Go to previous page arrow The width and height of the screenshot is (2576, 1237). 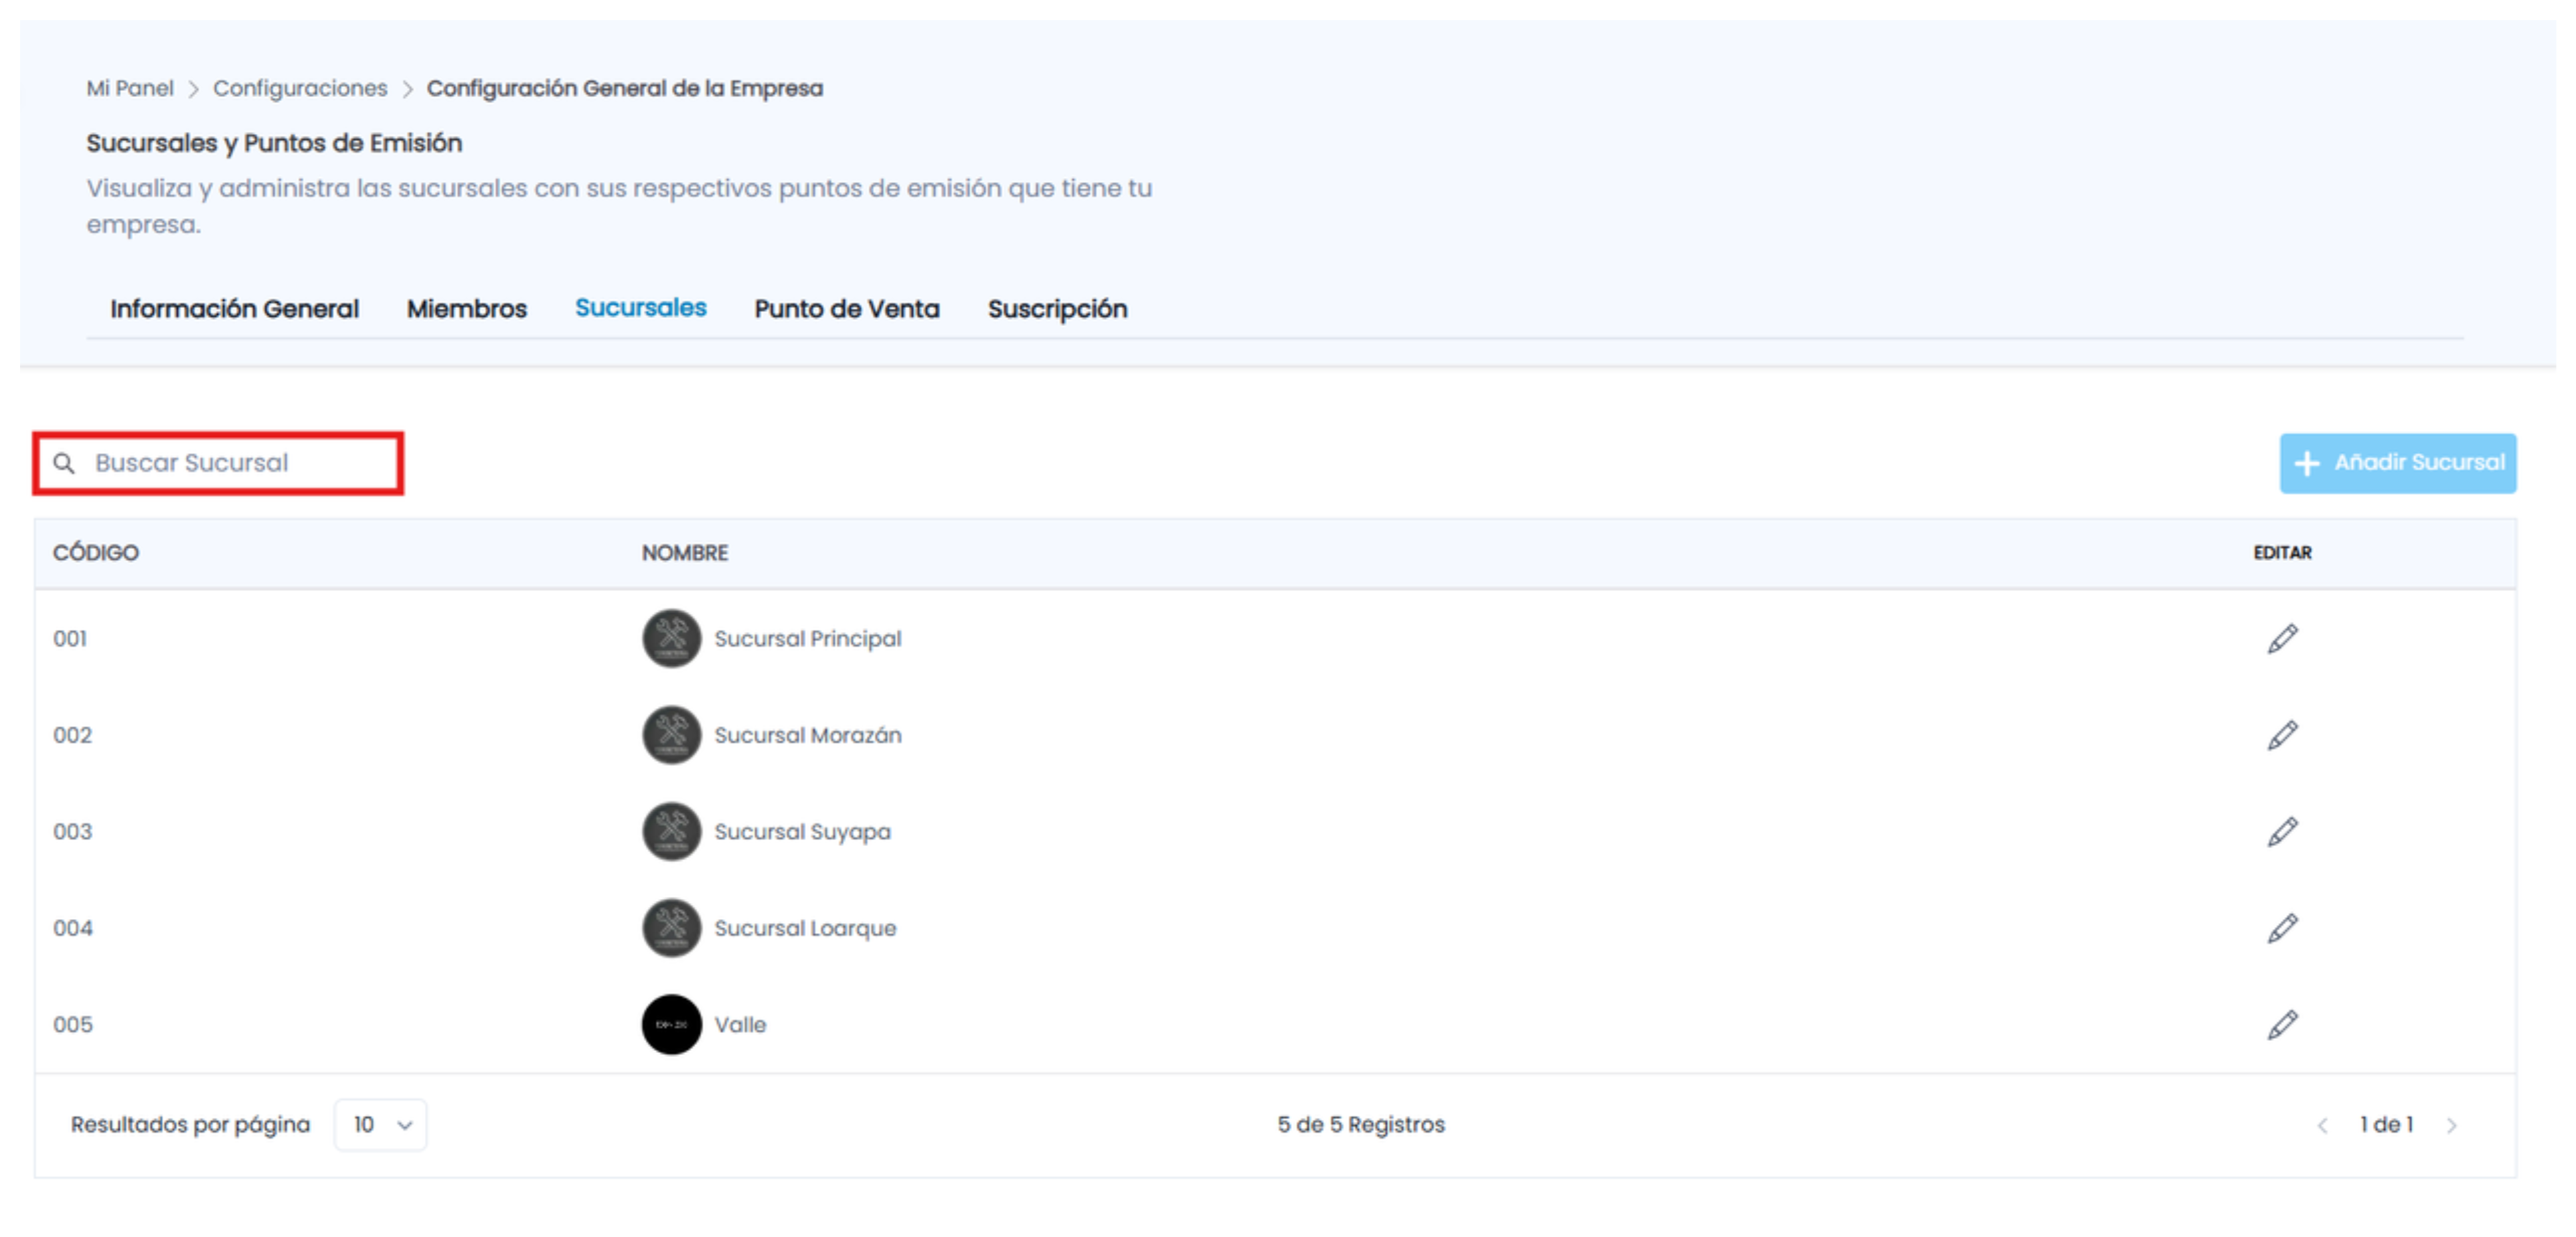coord(2322,1125)
